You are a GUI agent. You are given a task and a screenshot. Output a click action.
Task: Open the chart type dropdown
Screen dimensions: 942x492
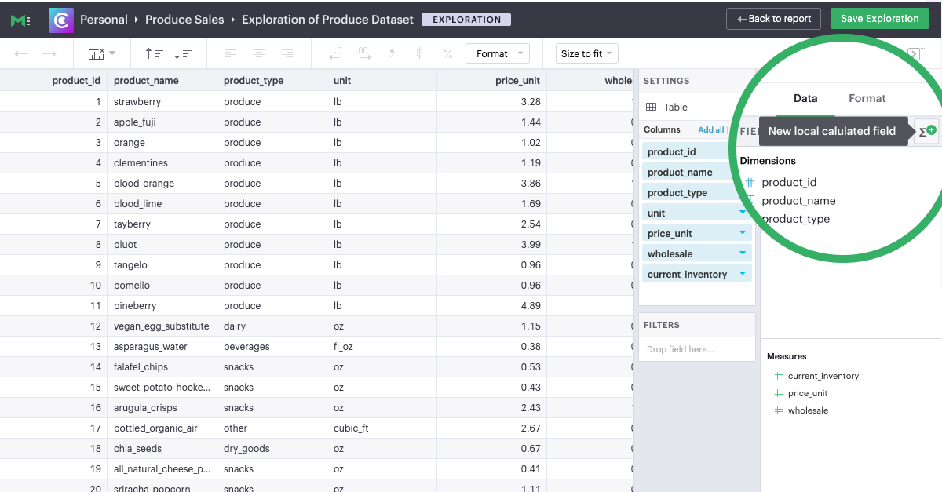(x=102, y=53)
